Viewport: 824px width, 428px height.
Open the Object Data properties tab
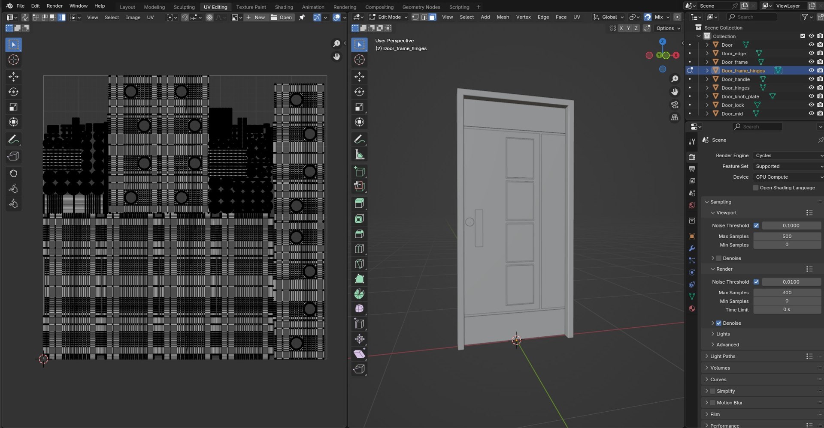tap(692, 296)
